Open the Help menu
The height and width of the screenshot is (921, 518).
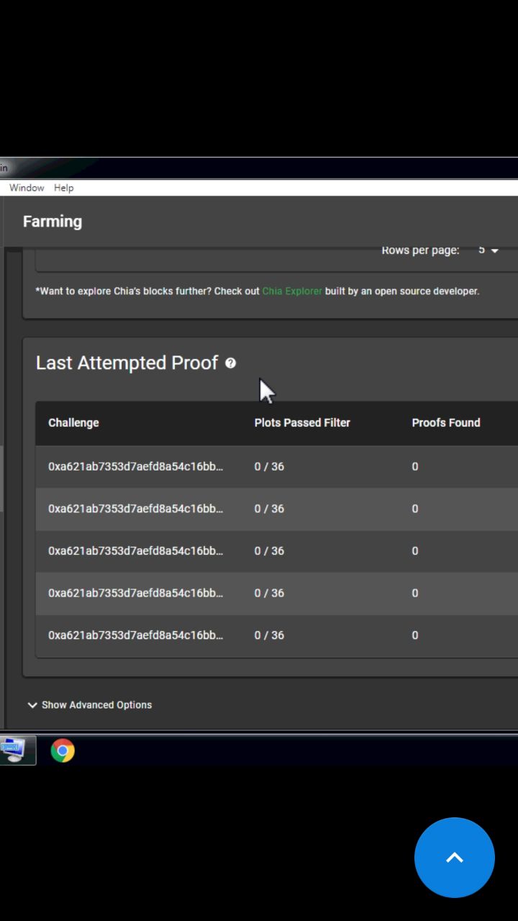[x=64, y=188]
